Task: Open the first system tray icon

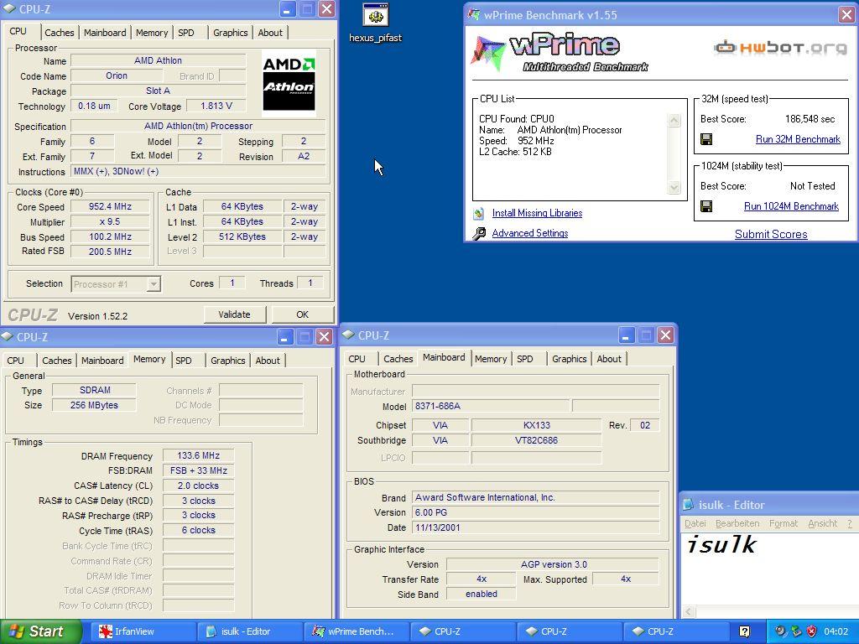Action: [780, 631]
